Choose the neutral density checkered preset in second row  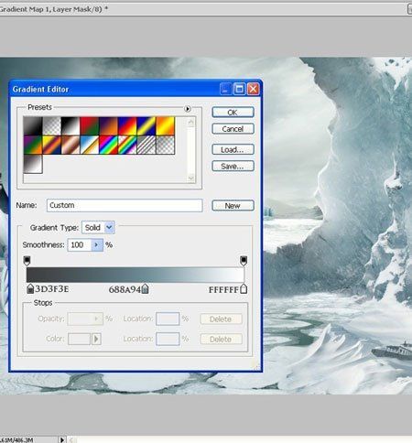pyautogui.click(x=166, y=145)
